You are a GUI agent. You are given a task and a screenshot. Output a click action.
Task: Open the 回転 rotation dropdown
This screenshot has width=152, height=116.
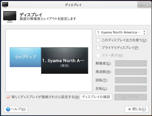(x=131, y=80)
